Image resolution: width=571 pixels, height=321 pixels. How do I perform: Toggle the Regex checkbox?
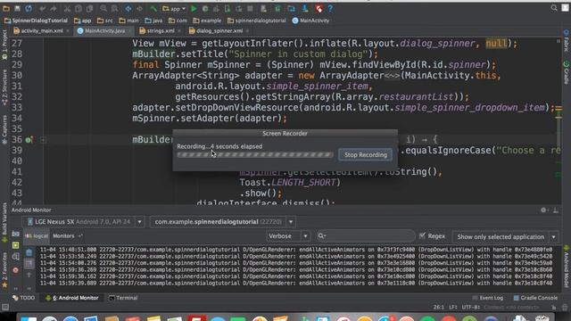pos(422,235)
